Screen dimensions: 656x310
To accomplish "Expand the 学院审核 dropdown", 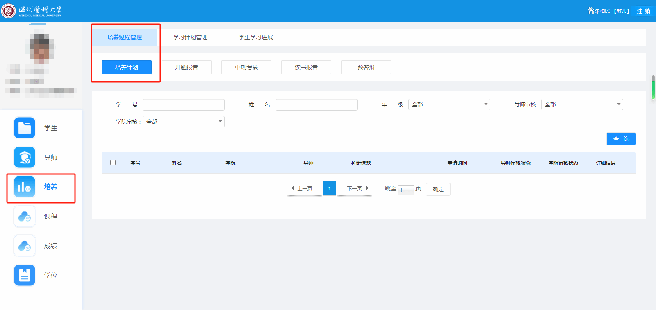I will [x=183, y=122].
